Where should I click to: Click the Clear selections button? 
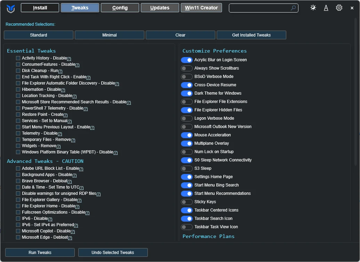pos(181,35)
